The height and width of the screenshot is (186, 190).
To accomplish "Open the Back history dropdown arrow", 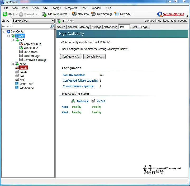I will [x=17, y=14].
